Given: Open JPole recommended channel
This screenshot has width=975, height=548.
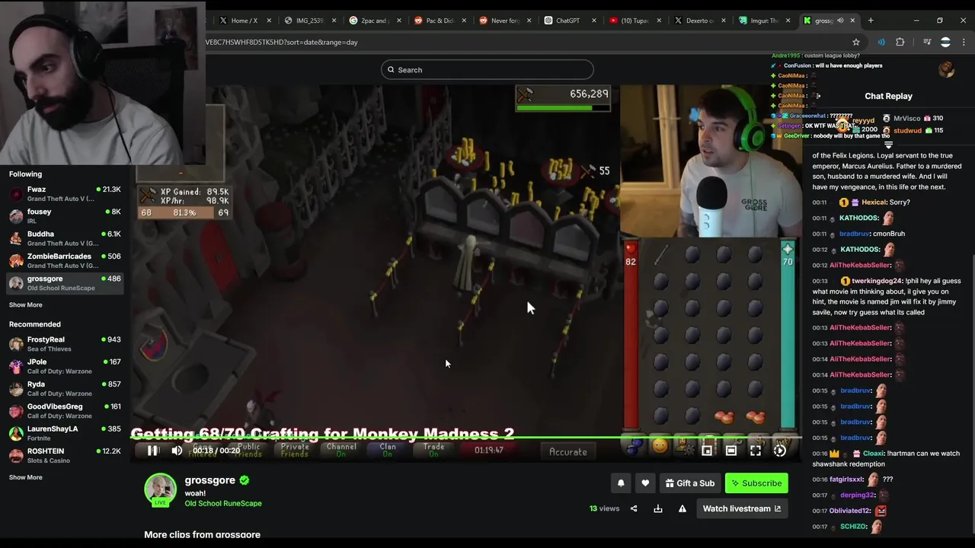Looking at the screenshot, I should 65,366.
